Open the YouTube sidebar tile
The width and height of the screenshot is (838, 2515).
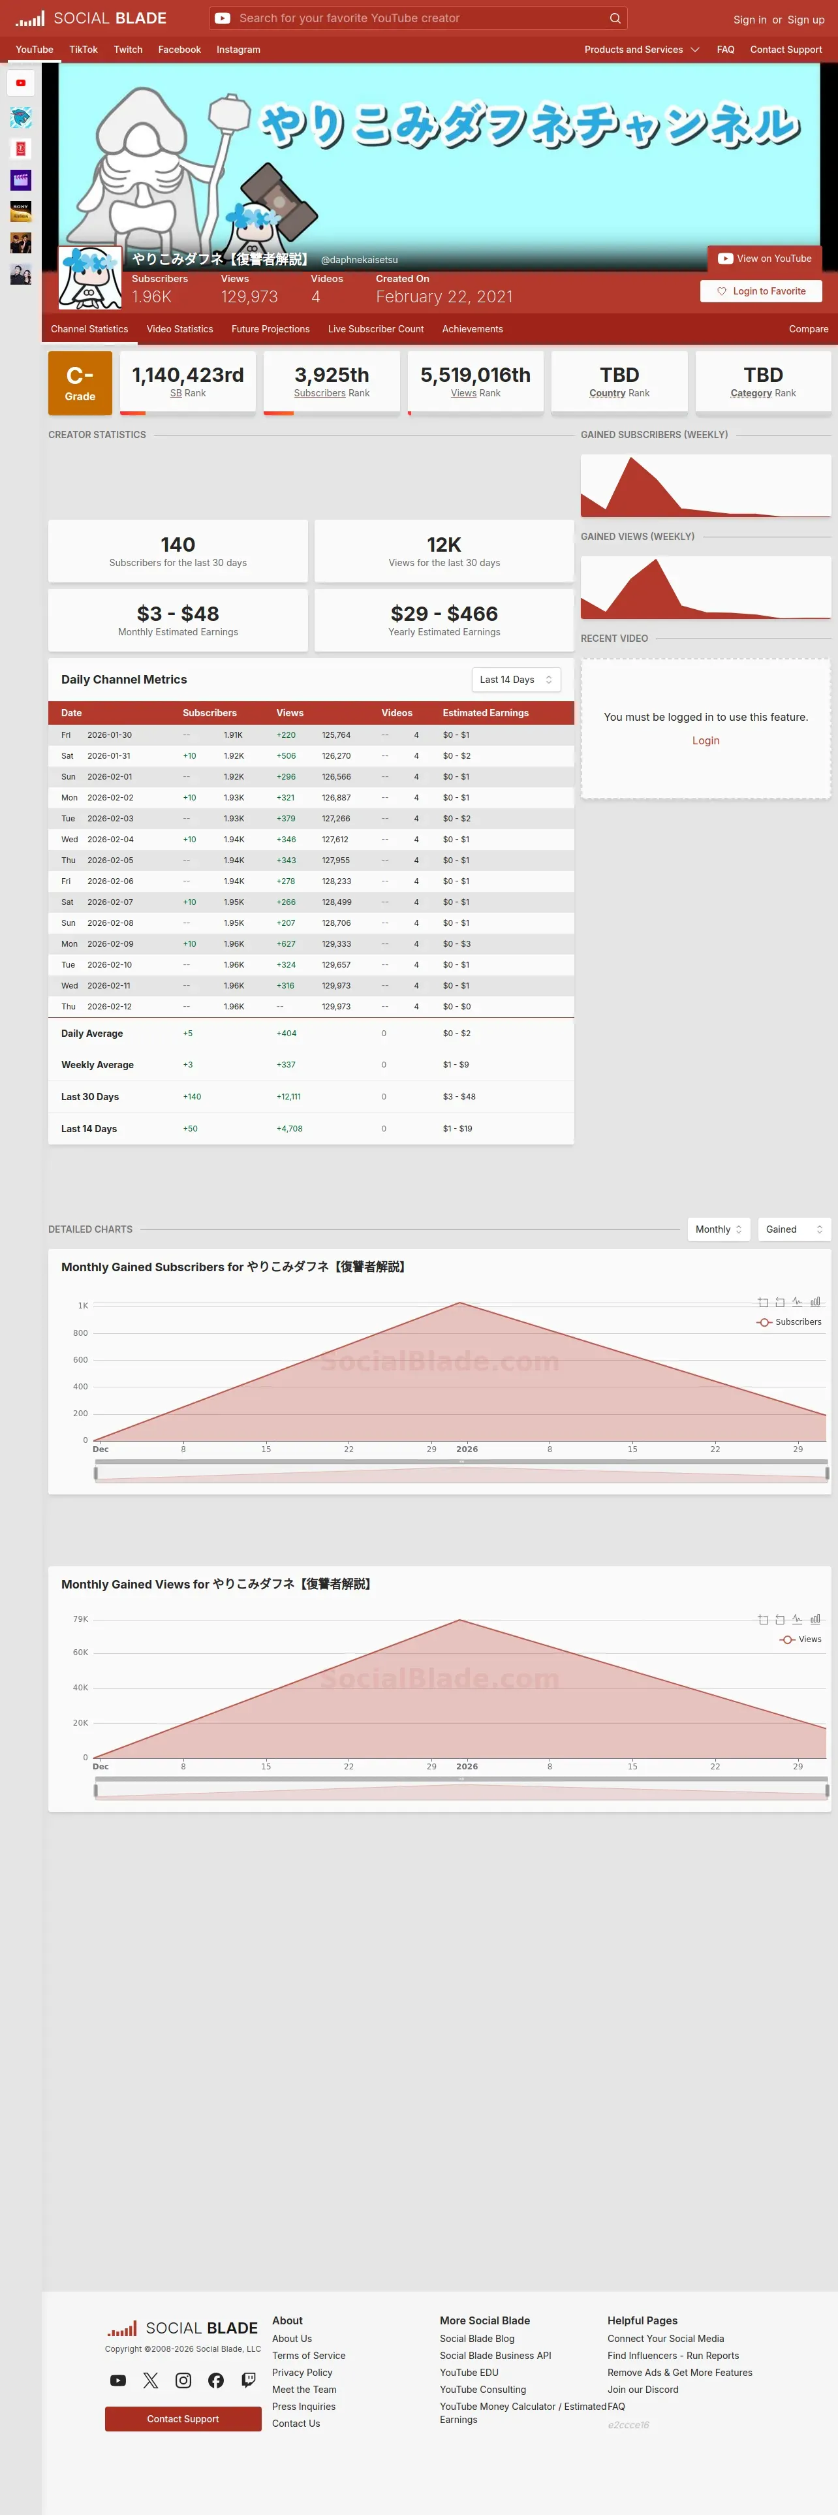[x=20, y=83]
